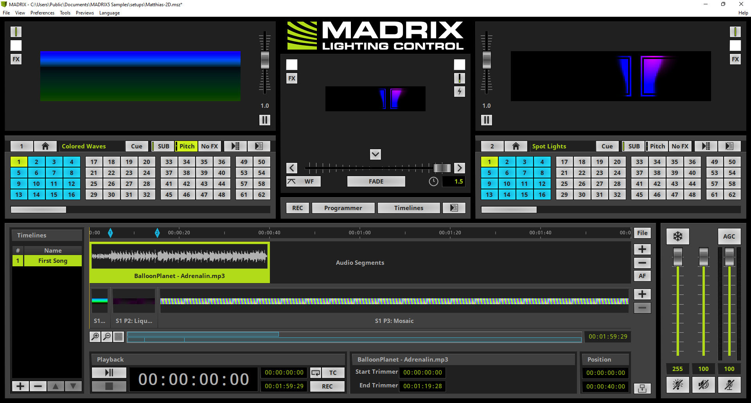Toggle AGC automatic gain control
The image size is (751, 403).
tap(729, 237)
